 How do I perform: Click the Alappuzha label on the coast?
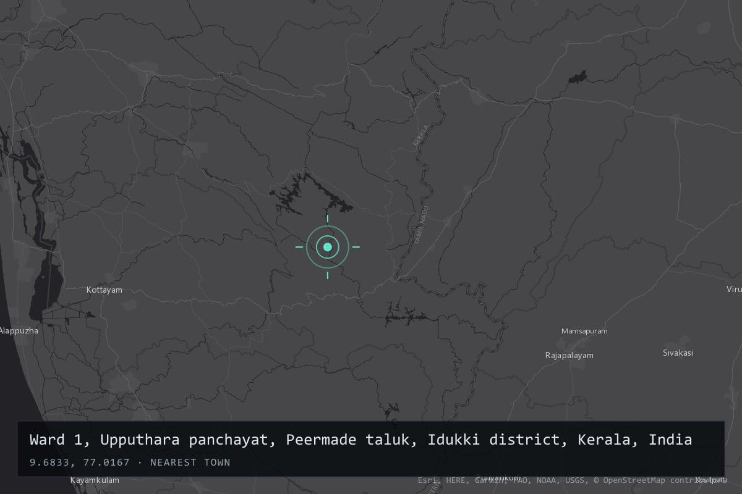click(x=19, y=330)
